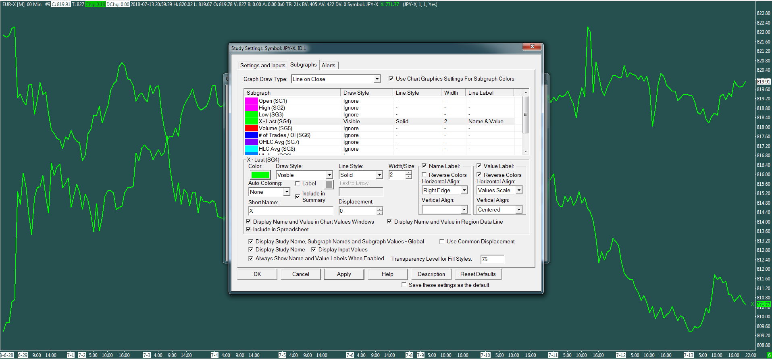Increase the Width/Size value with up arrow

click(409, 173)
